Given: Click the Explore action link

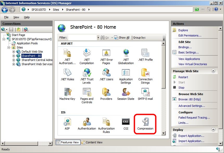Looking at the screenshot, I should tap(183, 30).
